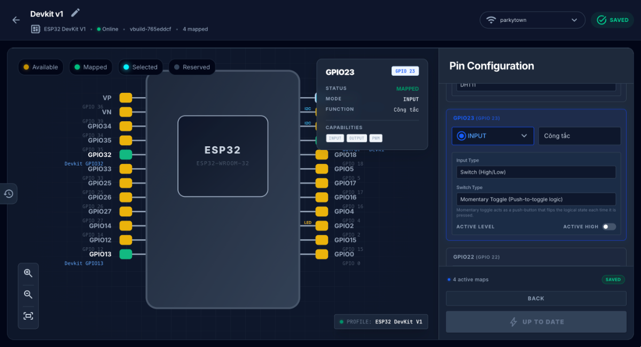641x347 pixels.
Task: Select the GPIO33 pin pad
Action: (x=126, y=169)
